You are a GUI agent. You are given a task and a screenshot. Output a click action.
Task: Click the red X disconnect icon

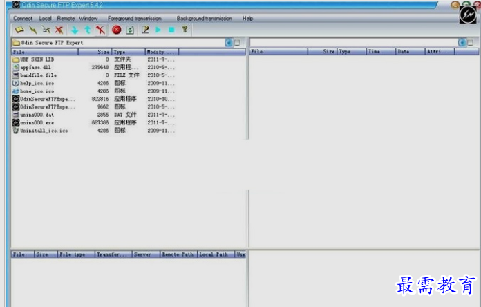[x=59, y=30]
